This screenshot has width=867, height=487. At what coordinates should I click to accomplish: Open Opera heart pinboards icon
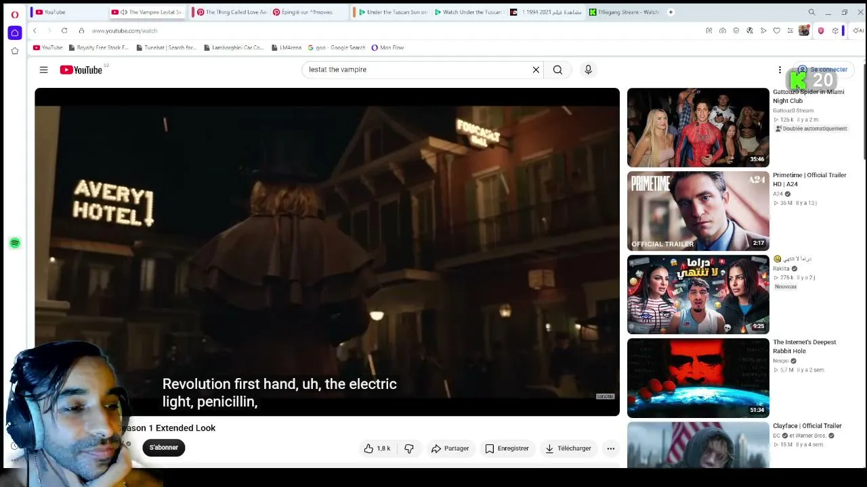tap(777, 30)
